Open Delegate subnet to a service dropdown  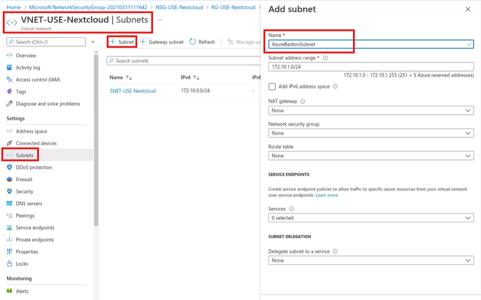tap(371, 261)
